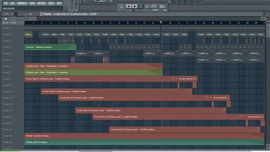Click the Record transport button
Viewport: 270px width, 152px height.
[x=140, y=6]
